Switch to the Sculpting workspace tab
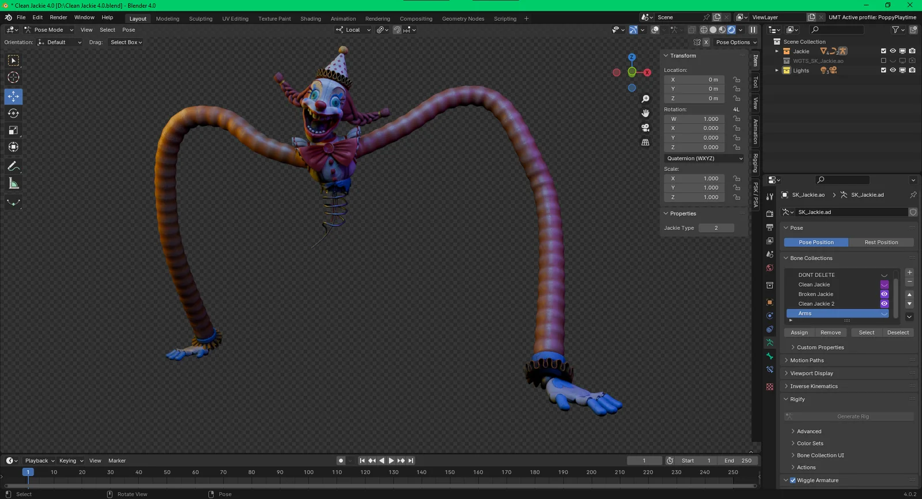The height and width of the screenshot is (499, 922). pyautogui.click(x=201, y=18)
